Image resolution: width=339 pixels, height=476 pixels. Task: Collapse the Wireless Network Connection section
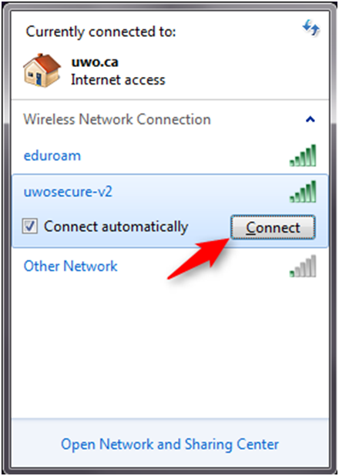pyautogui.click(x=310, y=119)
